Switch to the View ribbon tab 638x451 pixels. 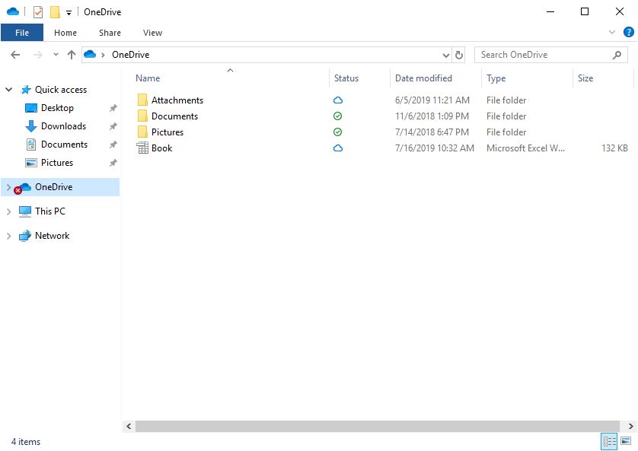(x=152, y=33)
